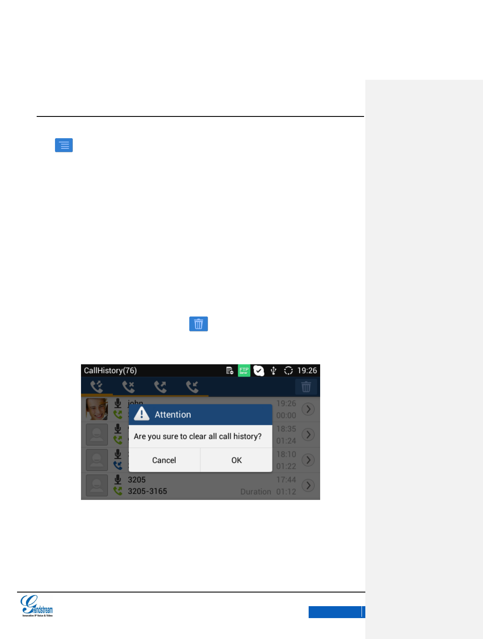Click the 01:24 duration value
483x639 pixels.
286,441
